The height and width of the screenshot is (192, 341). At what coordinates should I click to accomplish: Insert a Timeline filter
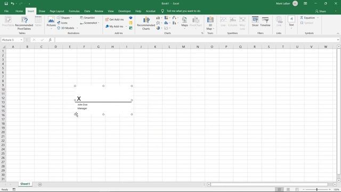point(265,21)
